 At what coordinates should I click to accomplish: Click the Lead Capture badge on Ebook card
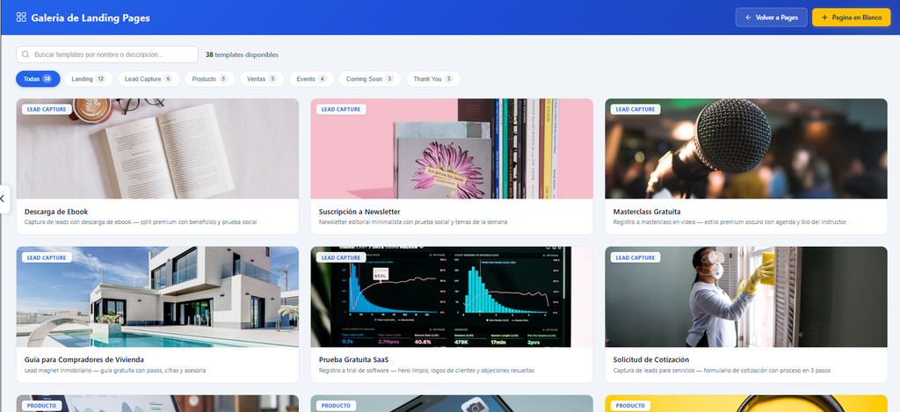(x=47, y=109)
